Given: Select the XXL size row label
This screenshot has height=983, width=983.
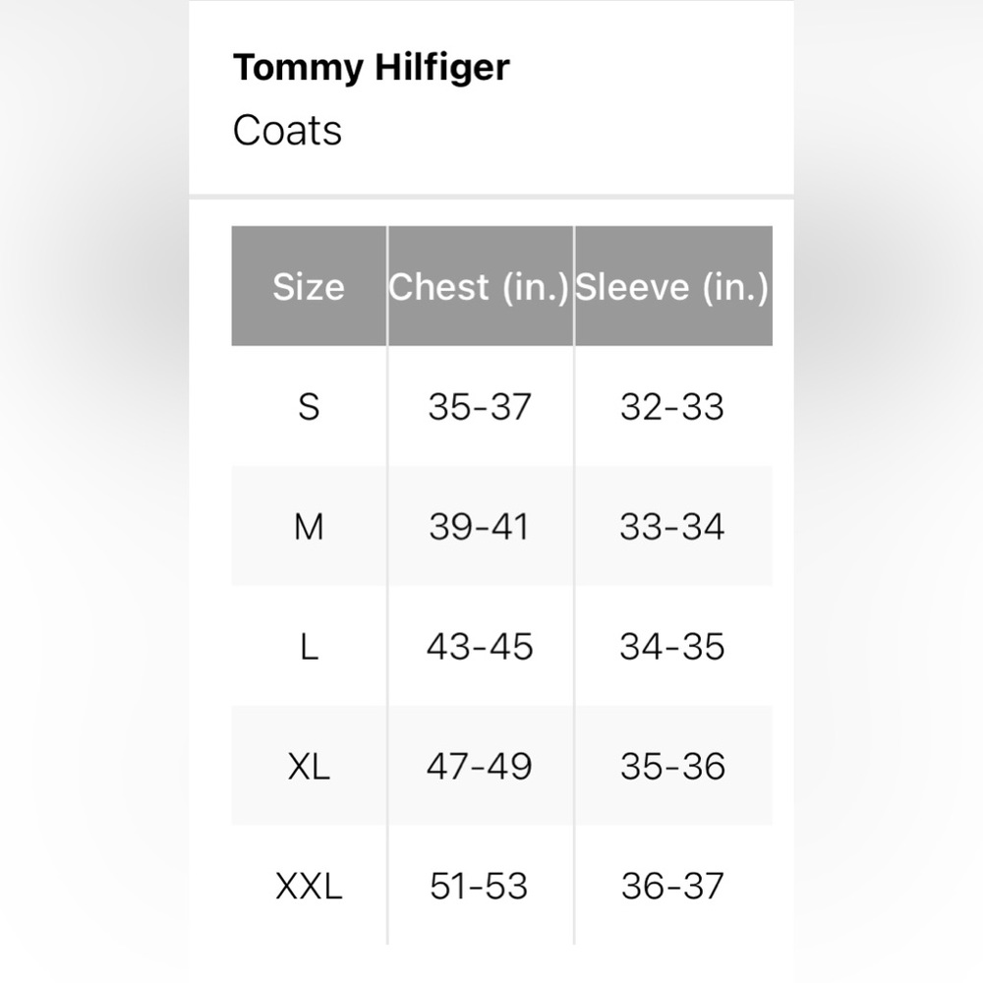Looking at the screenshot, I should [x=309, y=886].
